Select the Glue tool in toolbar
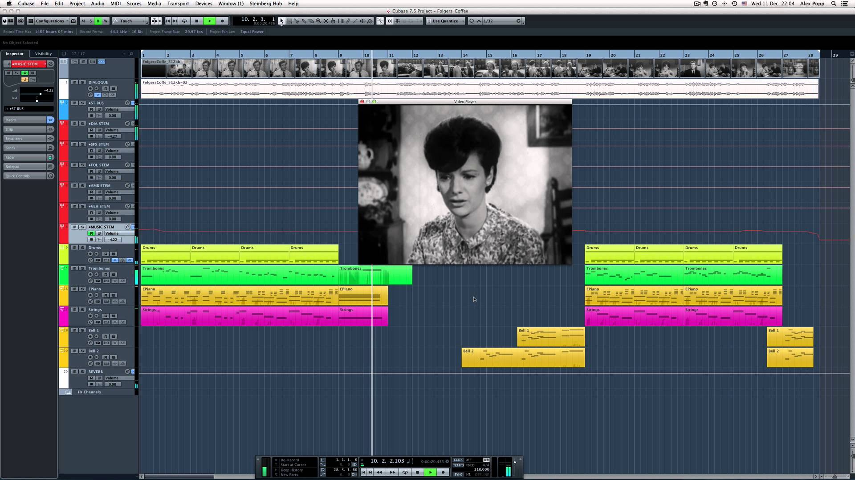Screen dimensions: 855x480 tap(304, 21)
